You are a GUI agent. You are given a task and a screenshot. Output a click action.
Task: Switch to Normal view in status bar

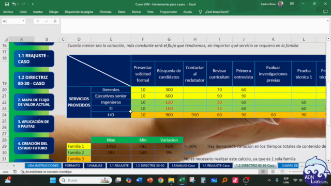click(x=263, y=172)
